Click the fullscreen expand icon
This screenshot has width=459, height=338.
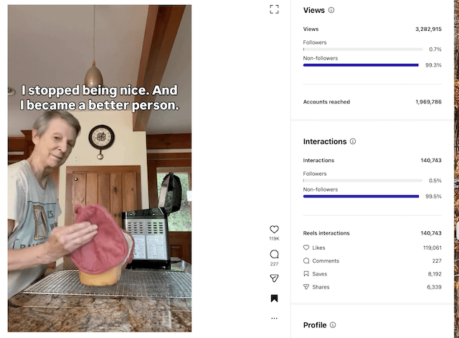coord(274,9)
